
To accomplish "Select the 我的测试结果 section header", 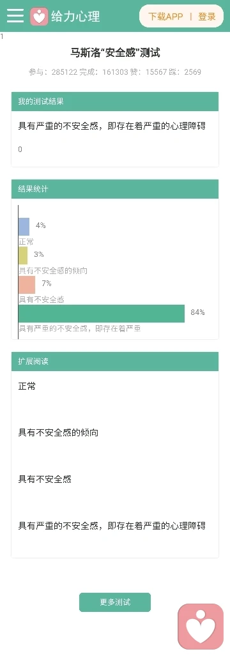I will [x=115, y=102].
